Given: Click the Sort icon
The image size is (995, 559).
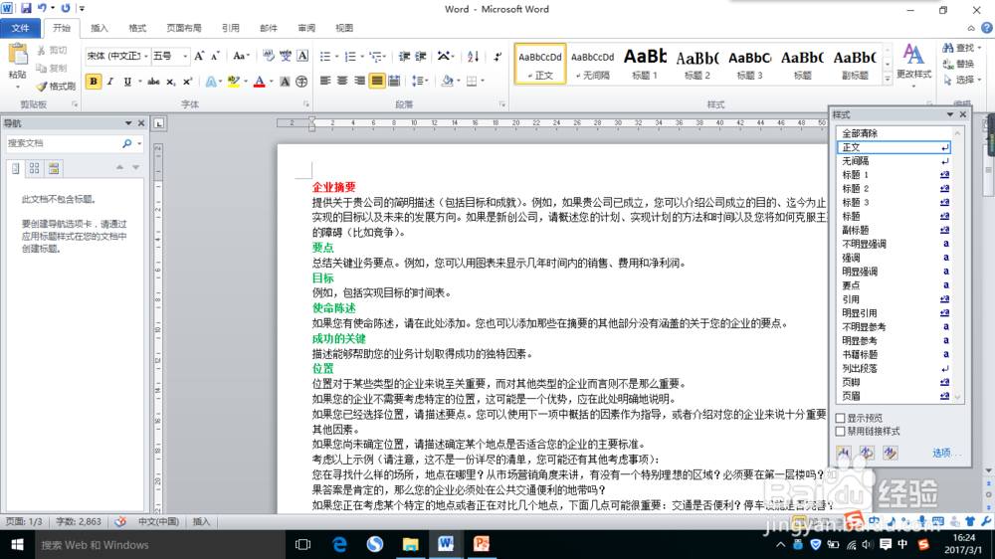Looking at the screenshot, I should pyautogui.click(x=473, y=57).
